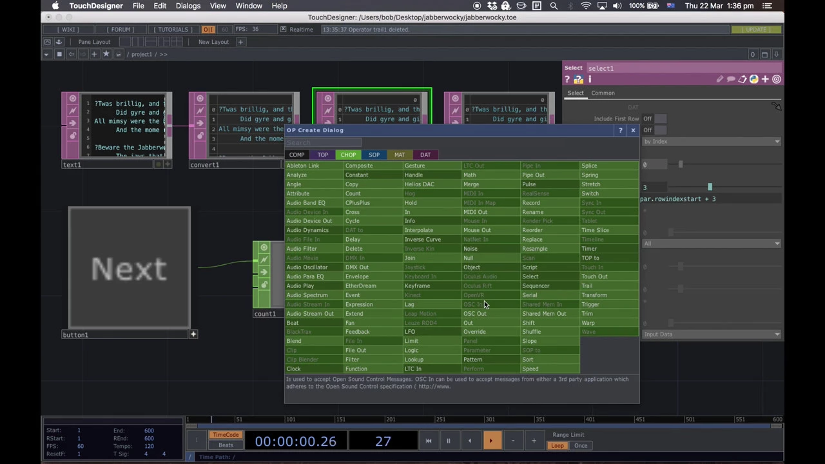Open the 'All' dropdown in parameter panel

pos(712,244)
